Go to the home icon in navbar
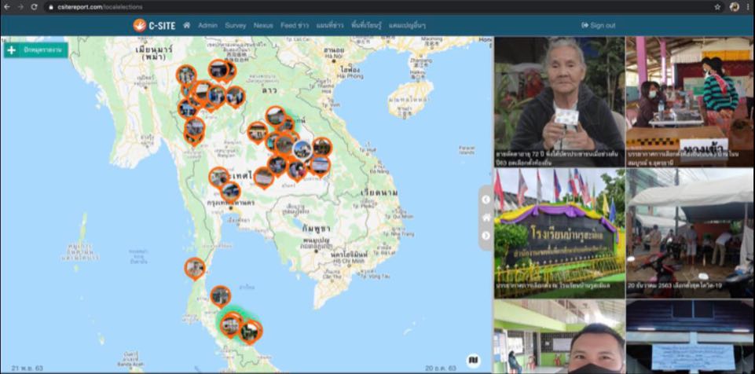This screenshot has width=755, height=374. tap(187, 25)
